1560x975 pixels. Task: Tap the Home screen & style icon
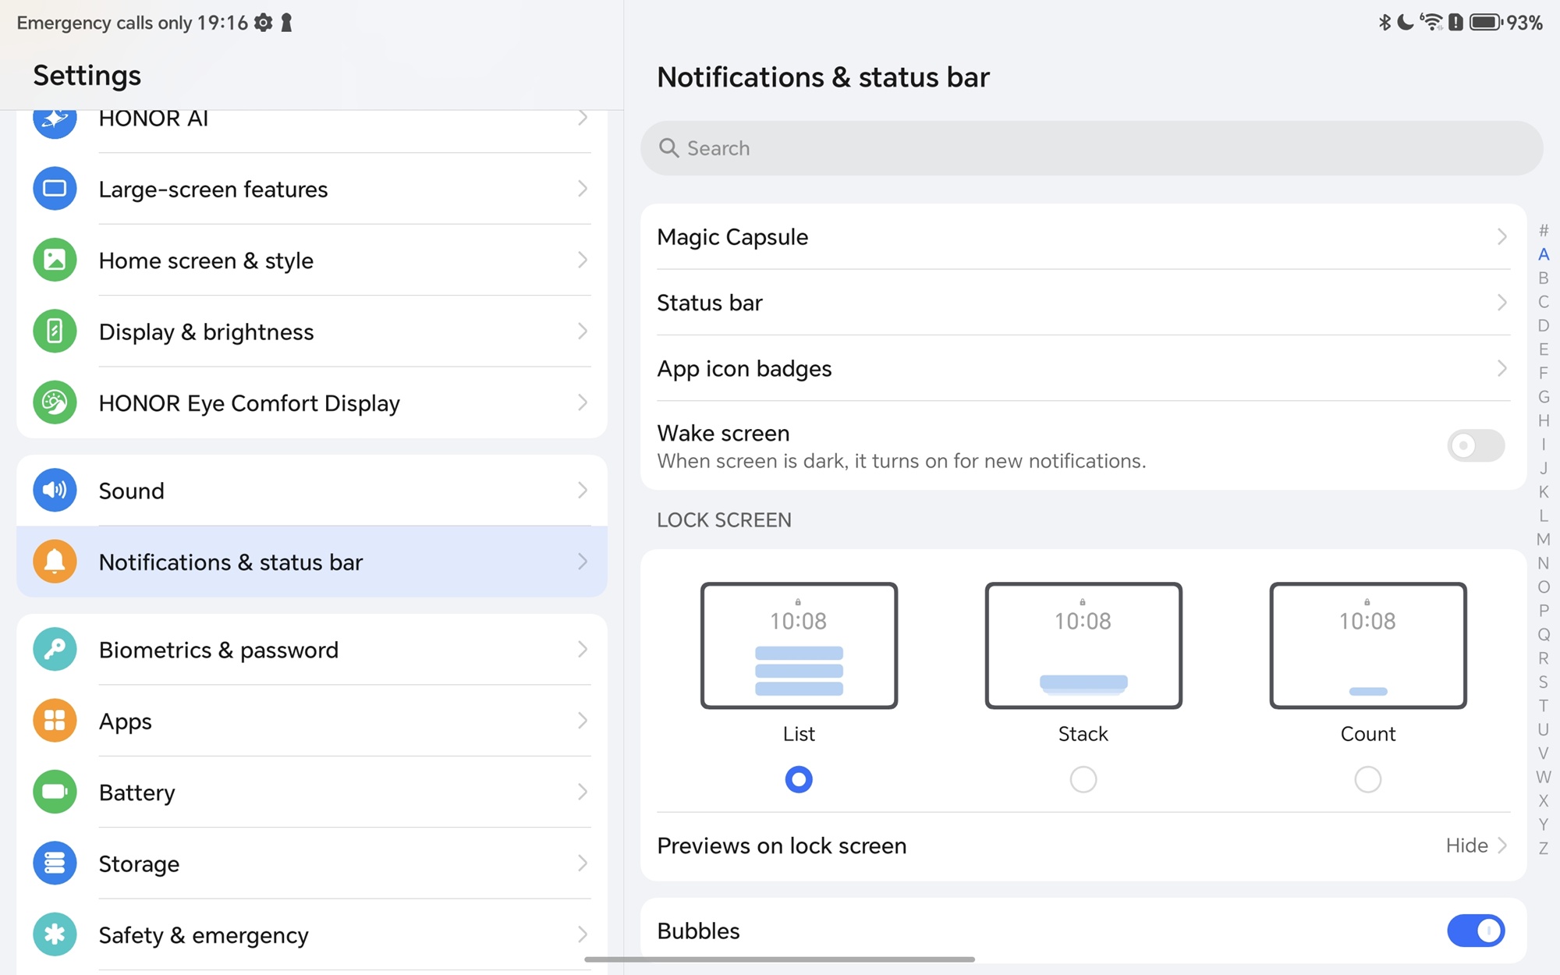[x=55, y=260]
